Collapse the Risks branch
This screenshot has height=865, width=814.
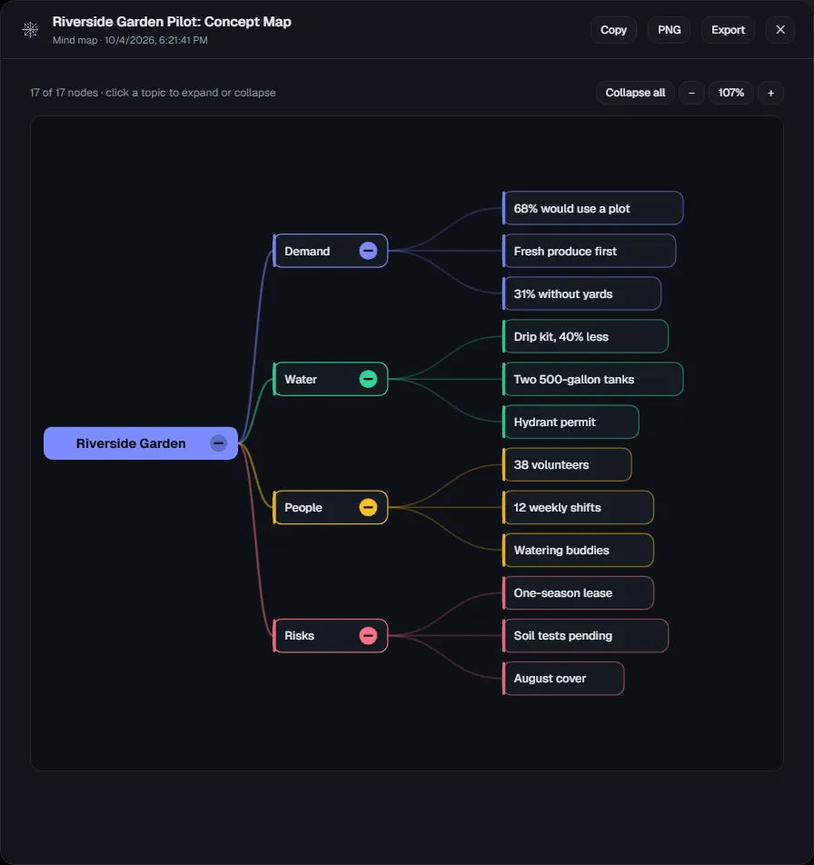click(x=369, y=635)
